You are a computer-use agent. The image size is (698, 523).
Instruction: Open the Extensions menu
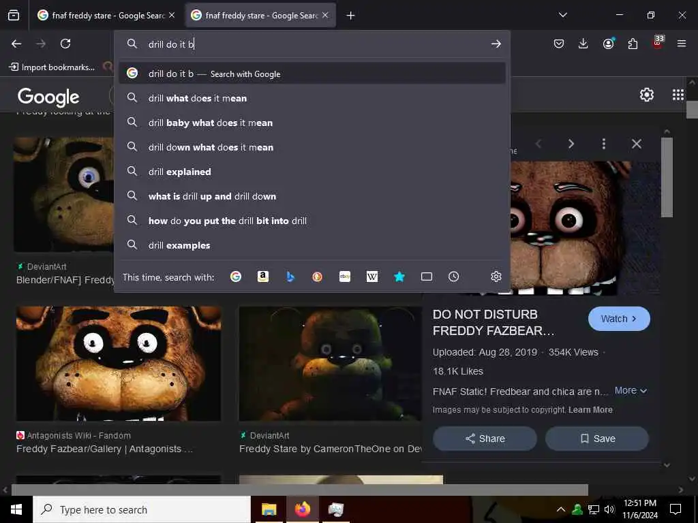(x=633, y=44)
